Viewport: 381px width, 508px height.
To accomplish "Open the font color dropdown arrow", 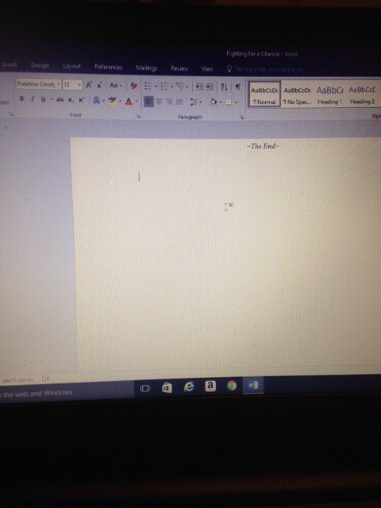I will tap(137, 102).
